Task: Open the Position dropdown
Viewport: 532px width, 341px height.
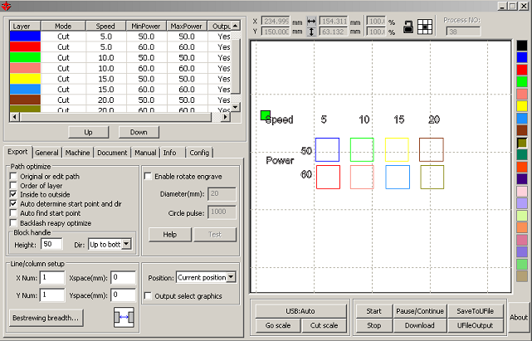Action: tap(231, 277)
